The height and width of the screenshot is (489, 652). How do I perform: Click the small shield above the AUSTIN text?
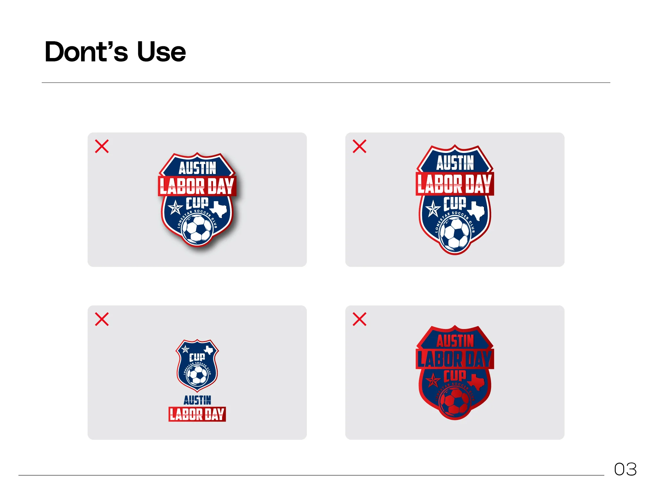coord(197,366)
